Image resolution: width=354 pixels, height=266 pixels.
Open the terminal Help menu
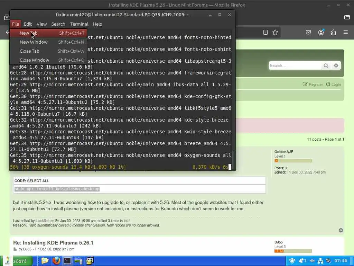point(97,24)
